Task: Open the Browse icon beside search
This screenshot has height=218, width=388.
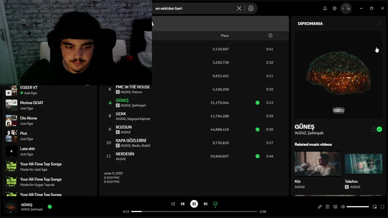Action: point(251,8)
